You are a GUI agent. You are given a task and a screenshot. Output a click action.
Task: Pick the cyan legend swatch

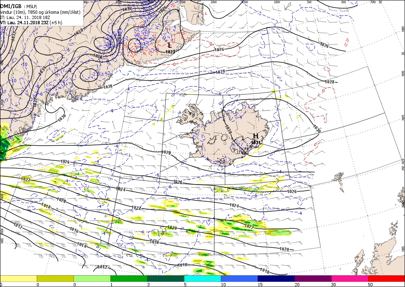pyautogui.click(x=202, y=278)
